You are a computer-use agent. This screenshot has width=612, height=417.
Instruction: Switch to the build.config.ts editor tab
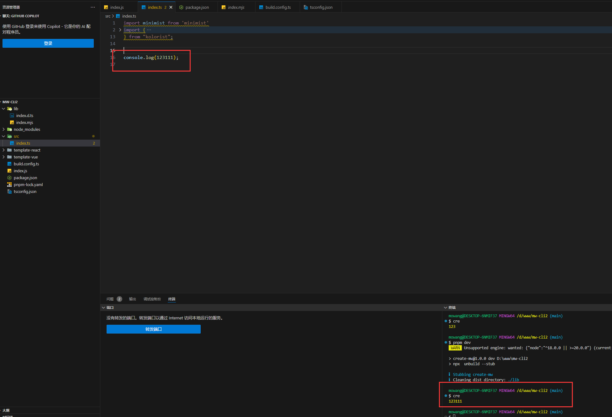pos(278,7)
